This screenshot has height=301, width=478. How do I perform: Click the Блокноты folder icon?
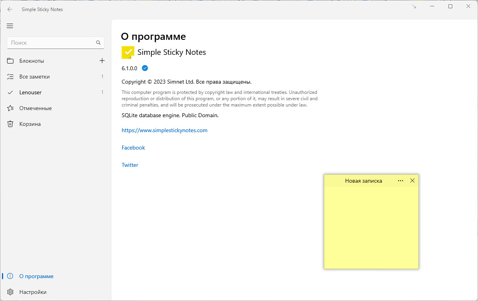(10, 61)
